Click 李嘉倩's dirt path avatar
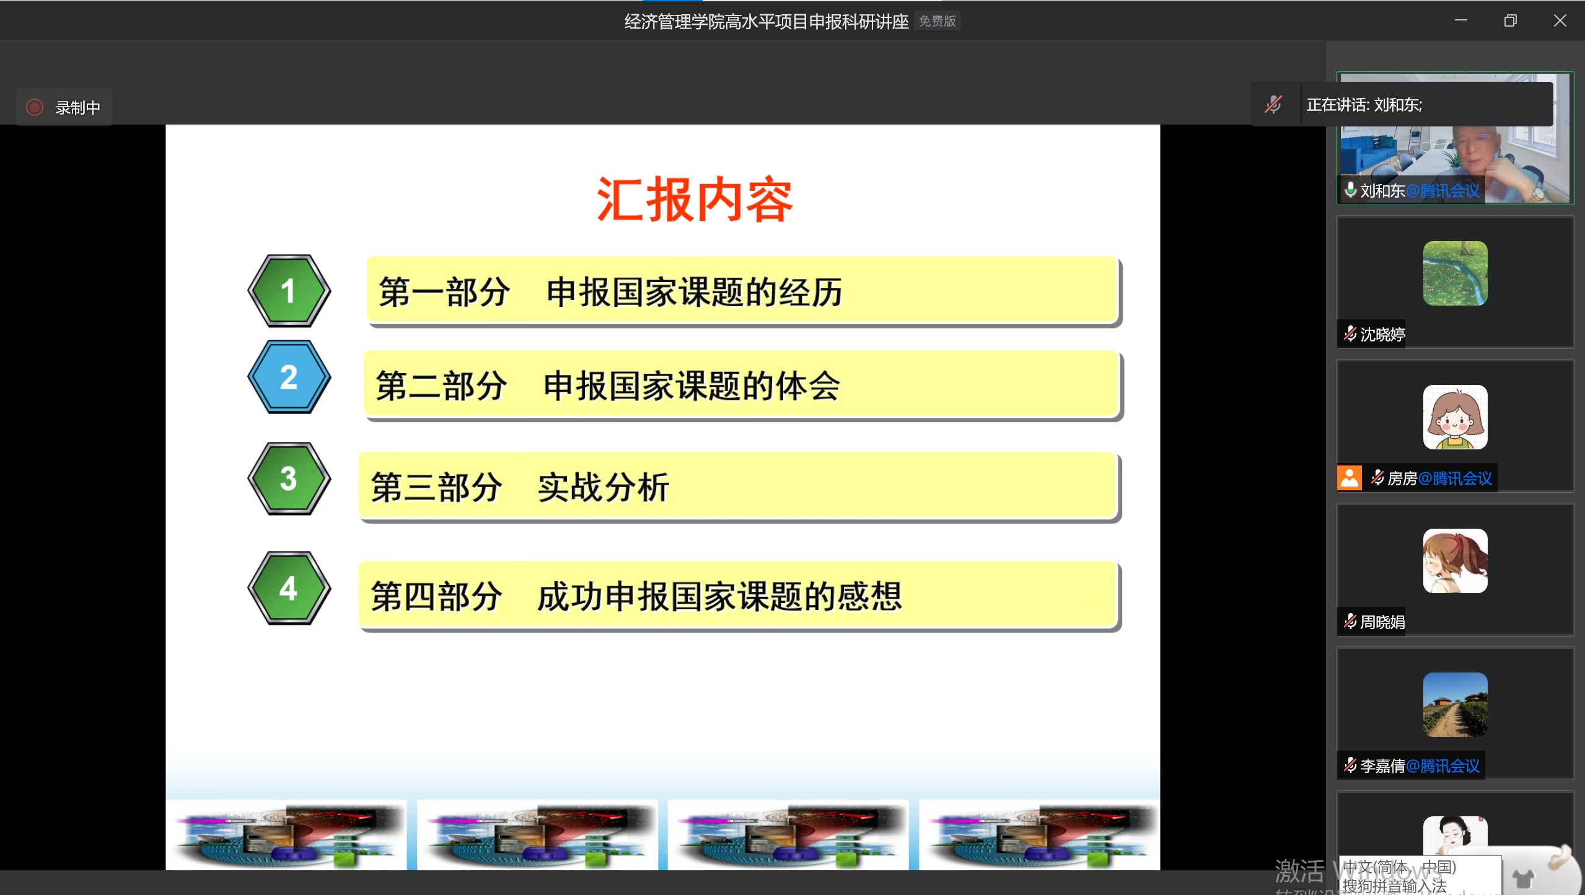Screen dimensions: 1585x895 (x=1455, y=705)
